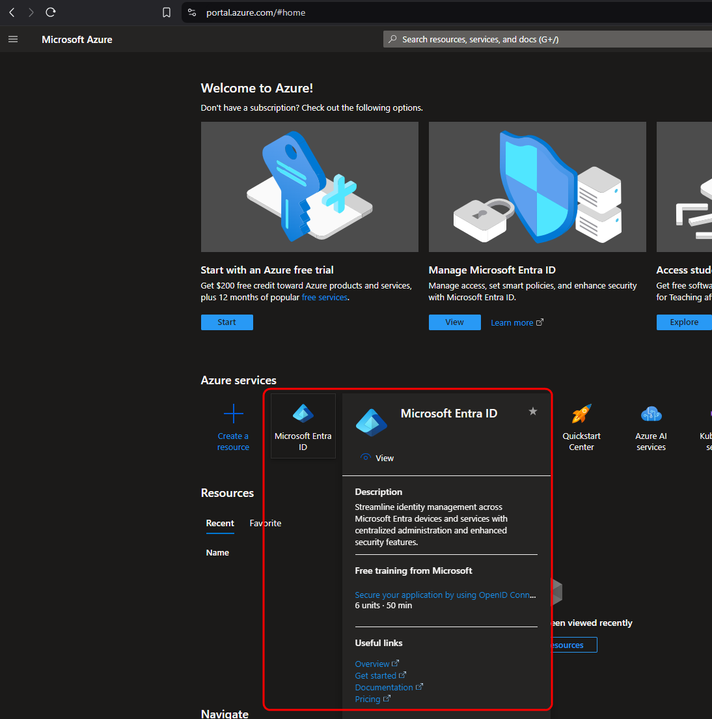This screenshot has width=712, height=719.
Task: Open Quickstart Center rocket icon
Action: [581, 414]
